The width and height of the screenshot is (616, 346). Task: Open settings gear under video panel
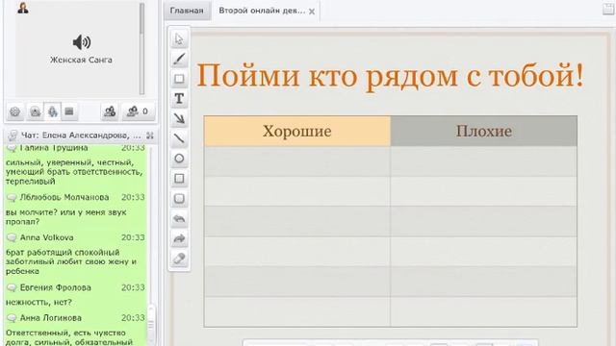pyautogui.click(x=15, y=111)
